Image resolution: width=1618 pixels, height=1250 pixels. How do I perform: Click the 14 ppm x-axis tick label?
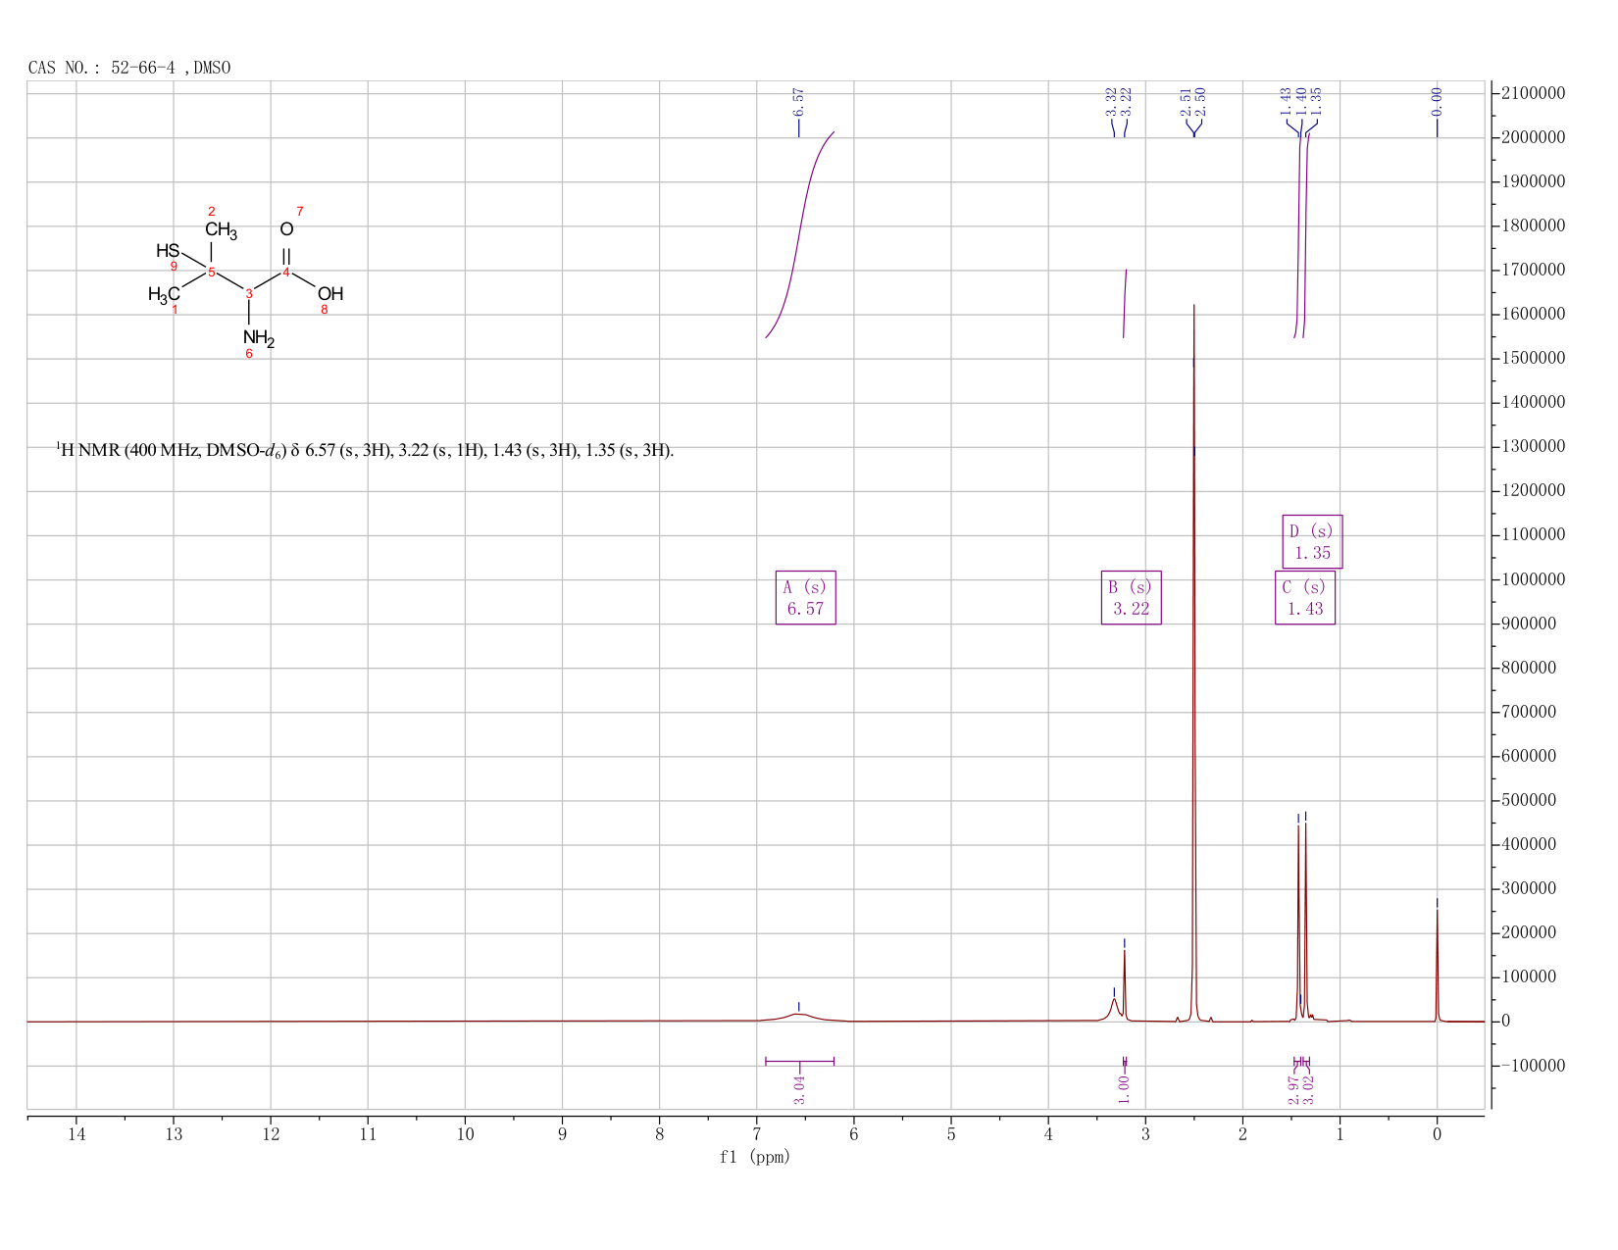click(x=76, y=1134)
